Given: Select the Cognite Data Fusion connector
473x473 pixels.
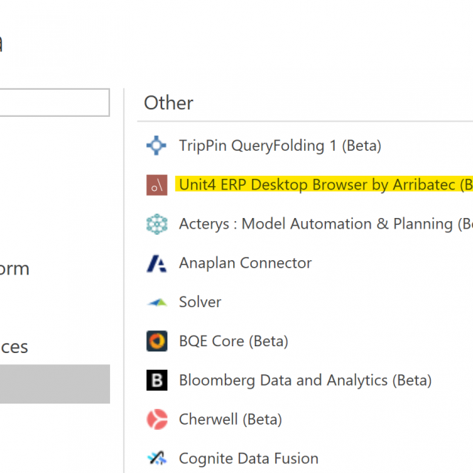Looking at the screenshot, I should tap(248, 459).
